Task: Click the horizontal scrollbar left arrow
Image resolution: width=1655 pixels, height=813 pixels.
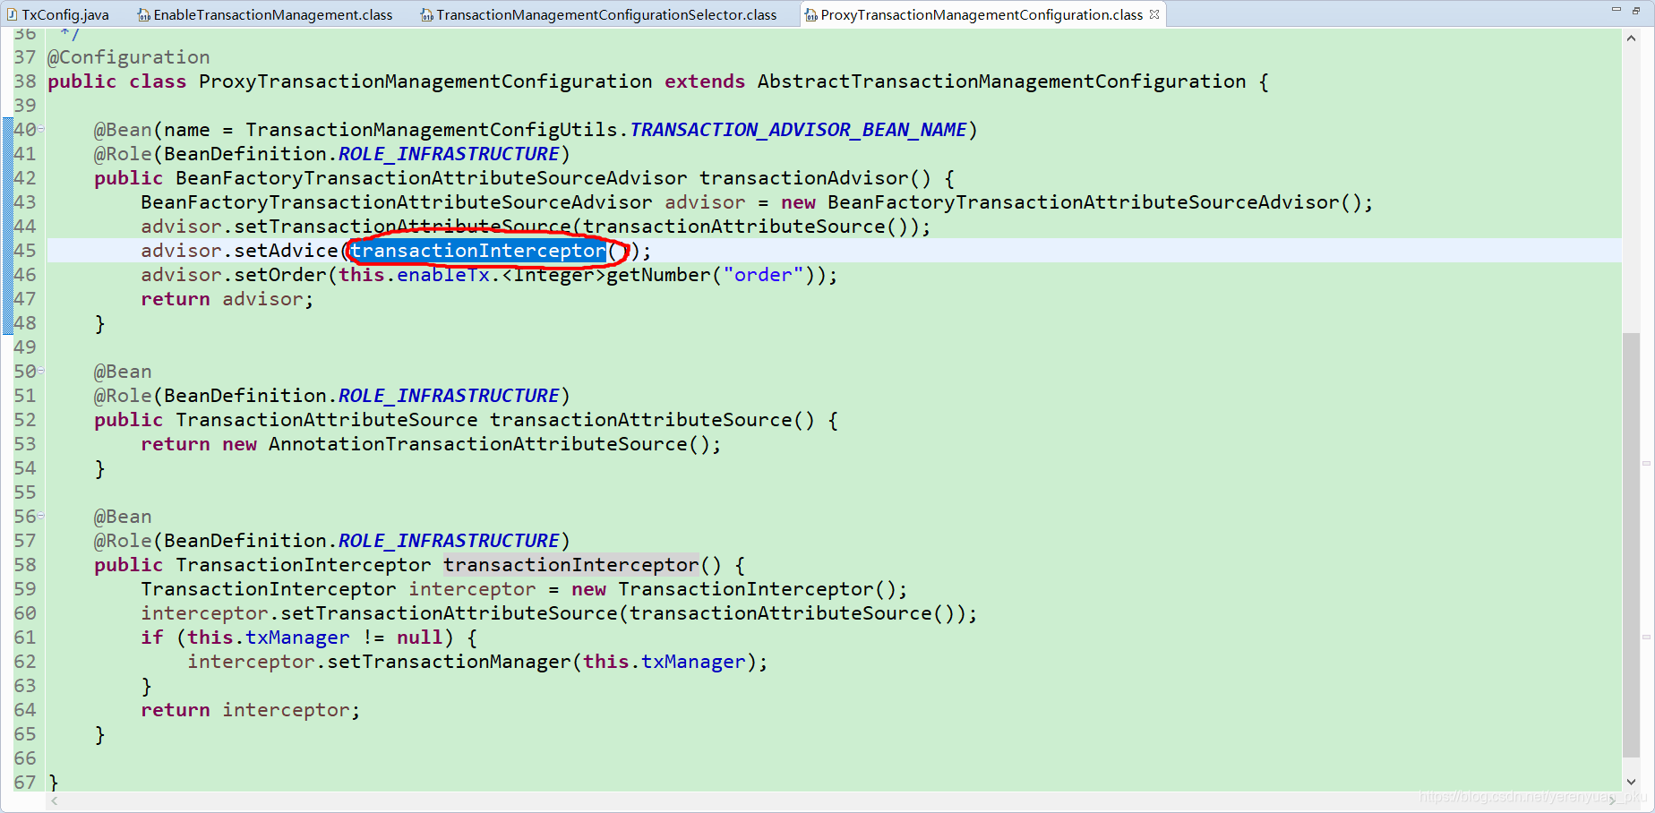Action: click(x=55, y=800)
